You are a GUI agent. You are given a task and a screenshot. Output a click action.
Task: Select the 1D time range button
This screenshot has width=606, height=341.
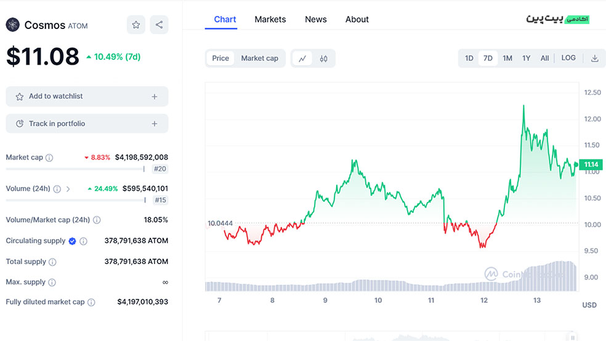point(469,58)
